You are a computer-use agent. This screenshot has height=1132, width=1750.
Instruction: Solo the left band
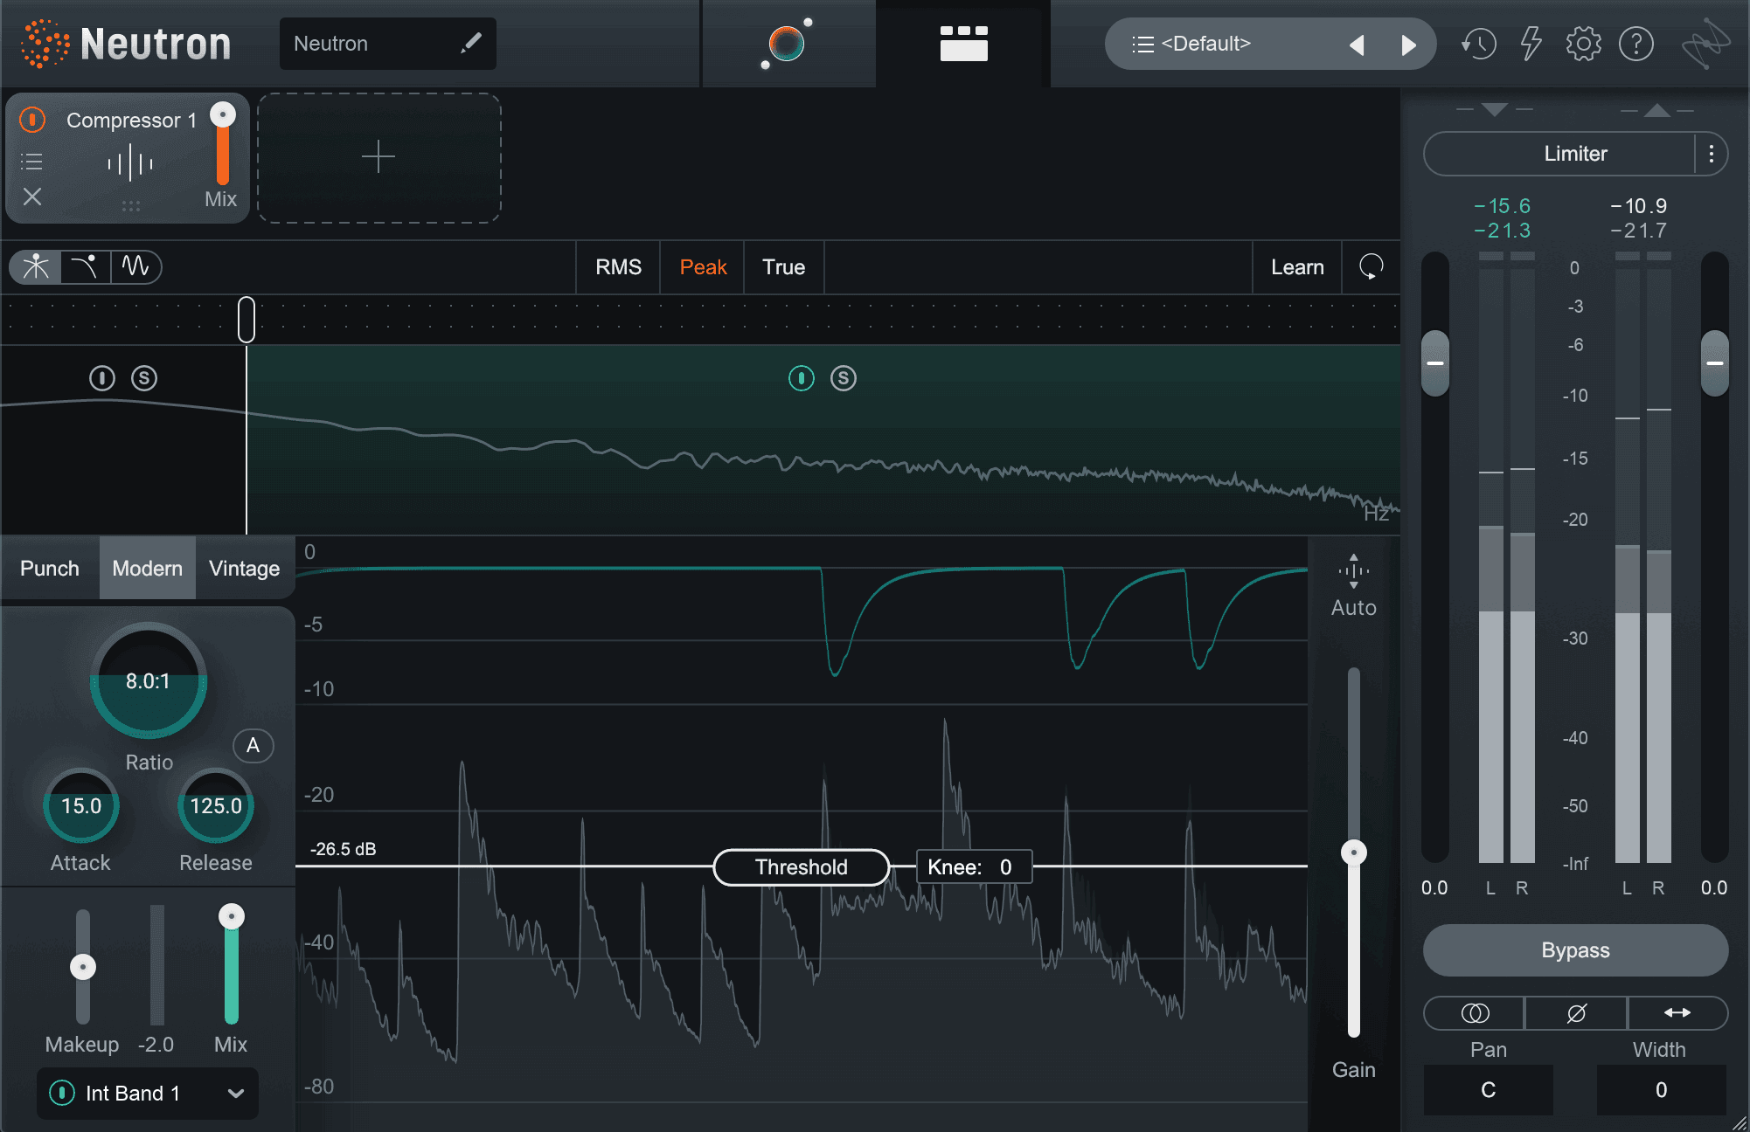click(144, 378)
